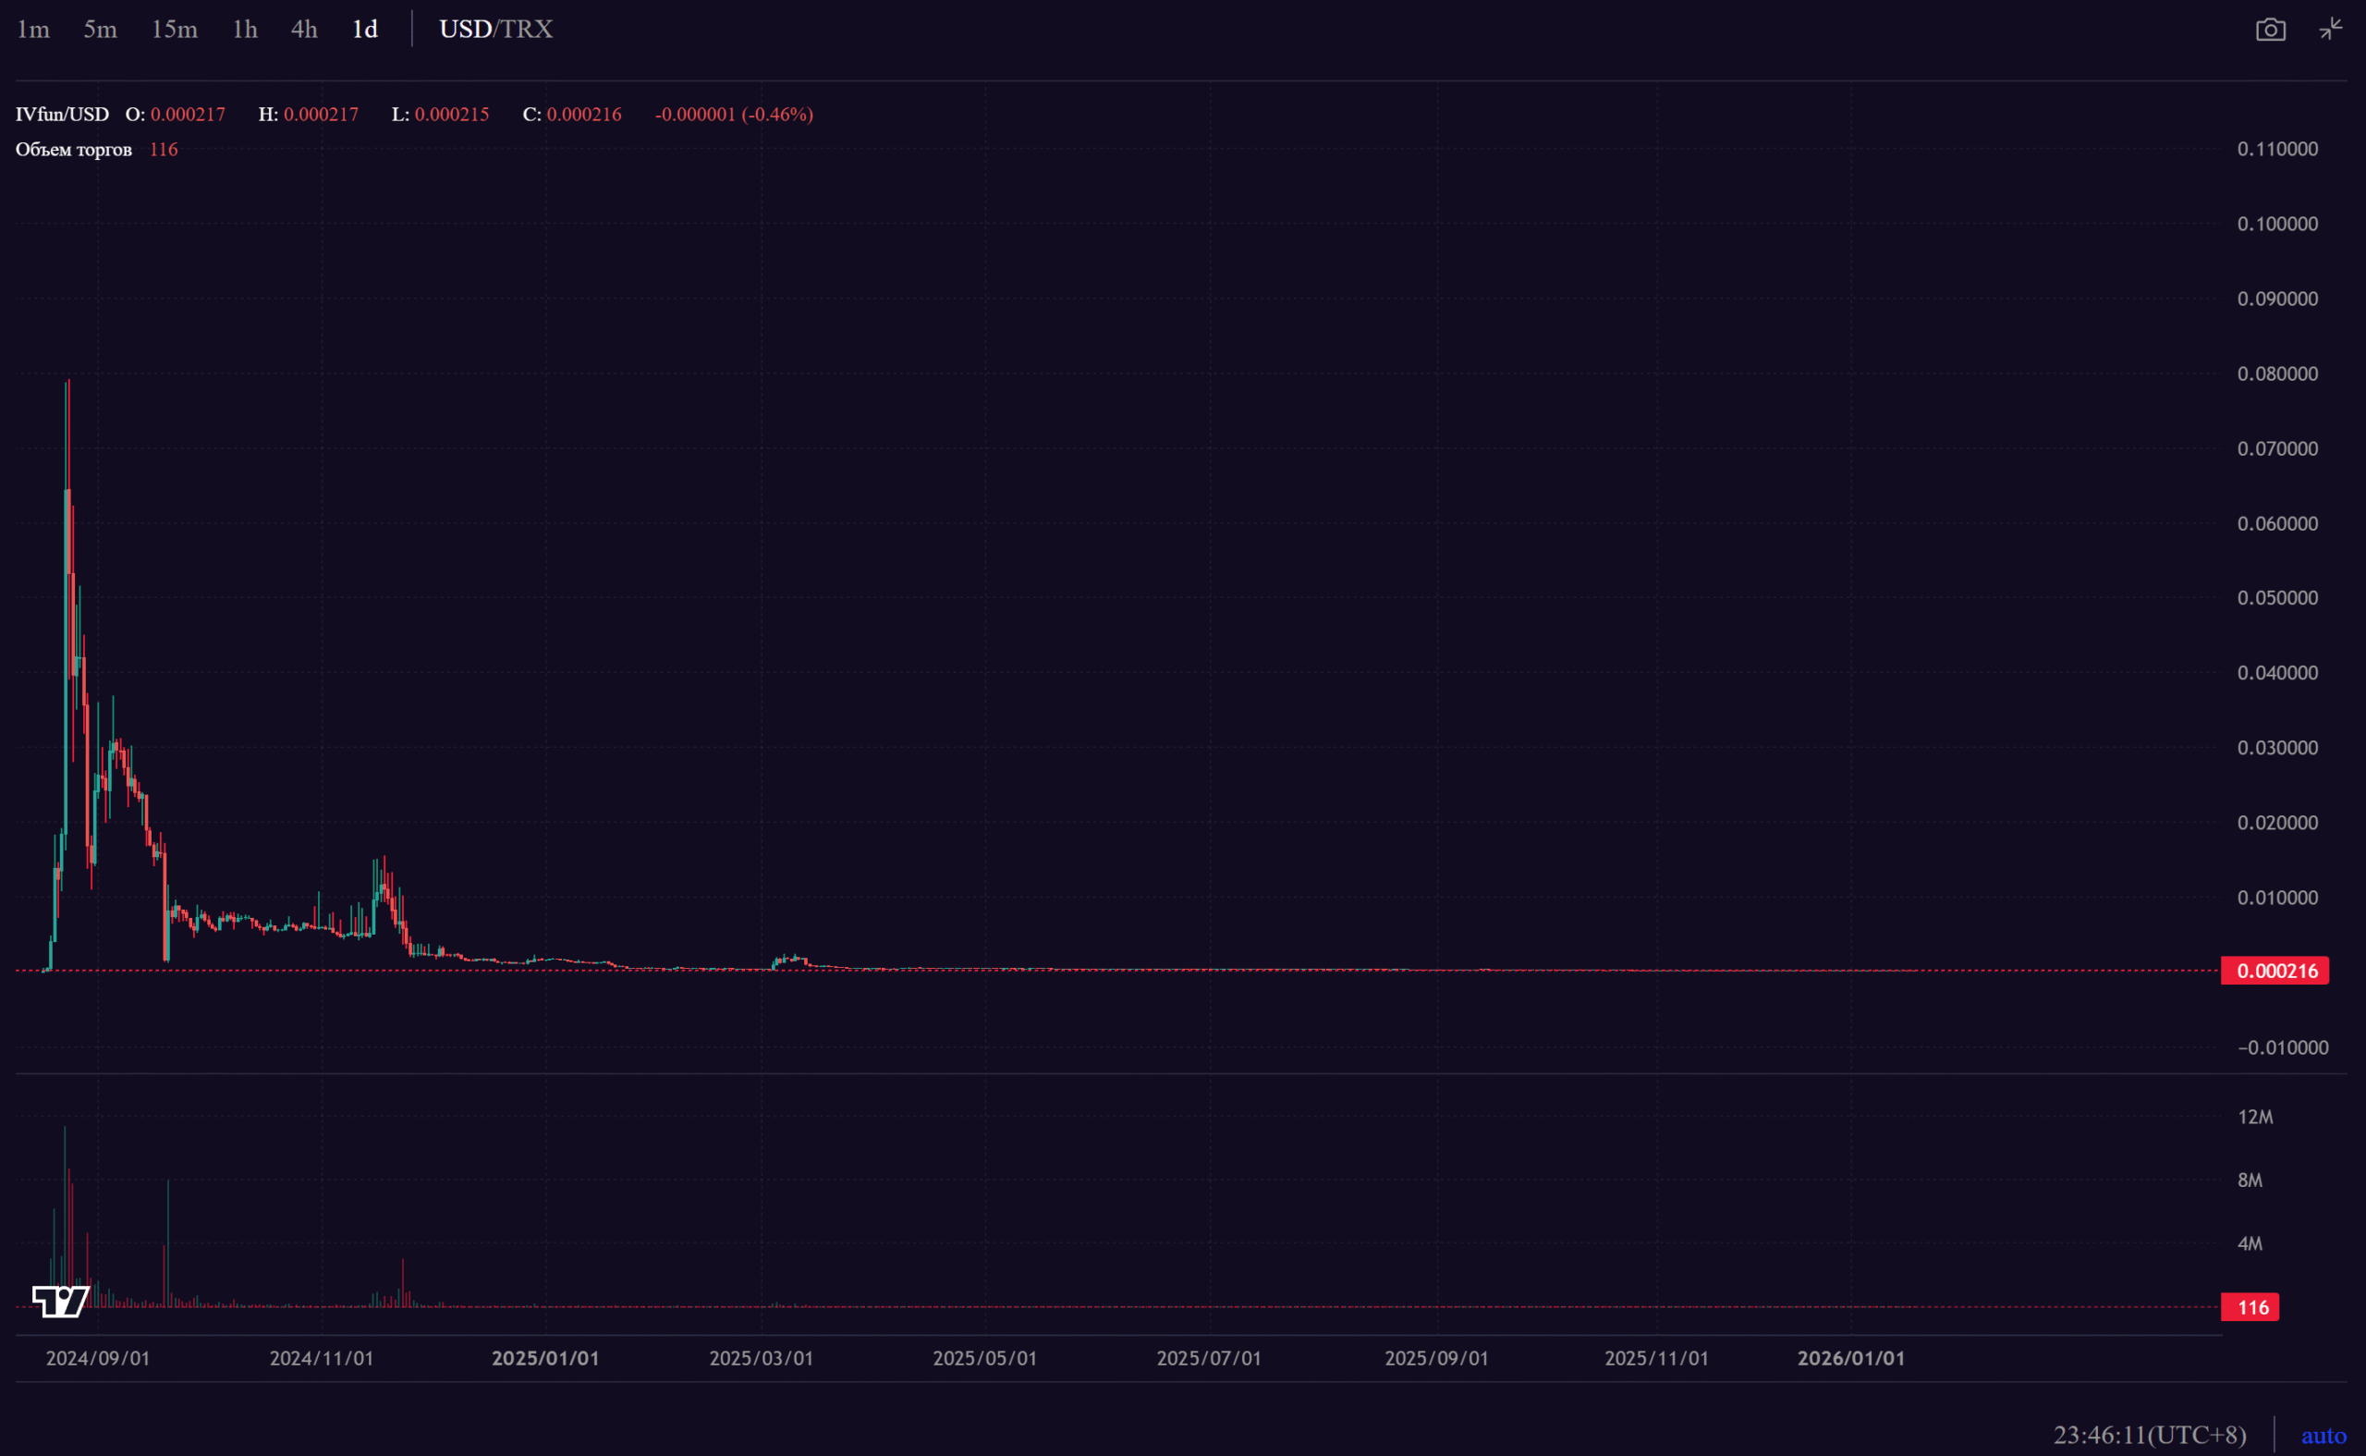Select the 1h interval

click(x=246, y=30)
